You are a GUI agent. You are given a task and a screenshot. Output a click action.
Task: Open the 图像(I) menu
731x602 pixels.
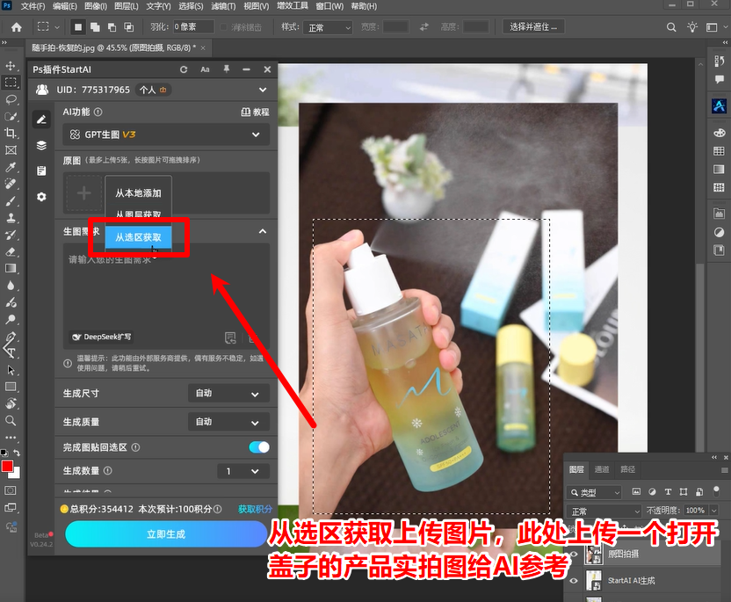pos(96,6)
